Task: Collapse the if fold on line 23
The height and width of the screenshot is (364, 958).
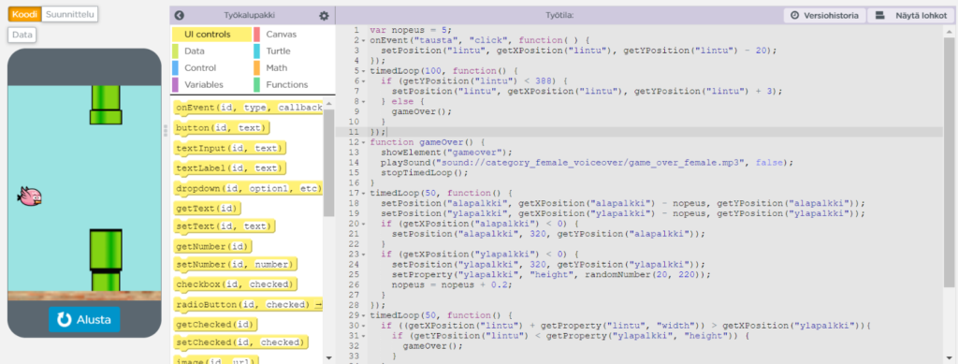Action: [x=364, y=255]
